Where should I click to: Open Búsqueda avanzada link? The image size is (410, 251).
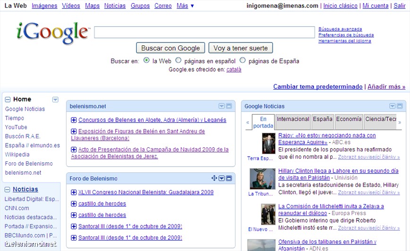tap(340, 29)
